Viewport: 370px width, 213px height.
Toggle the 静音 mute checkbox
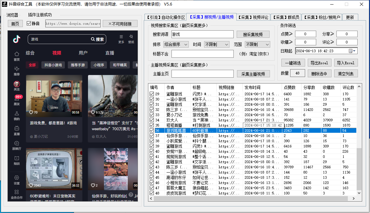pos(29,23)
